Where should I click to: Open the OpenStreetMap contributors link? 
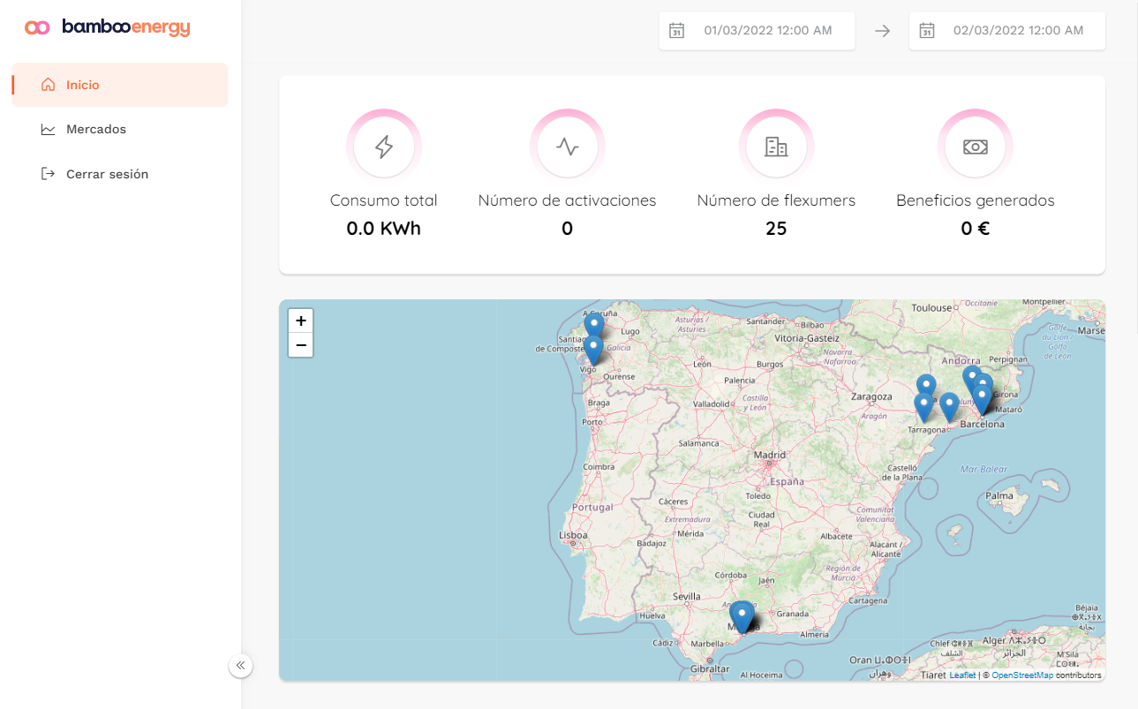coord(1022,675)
